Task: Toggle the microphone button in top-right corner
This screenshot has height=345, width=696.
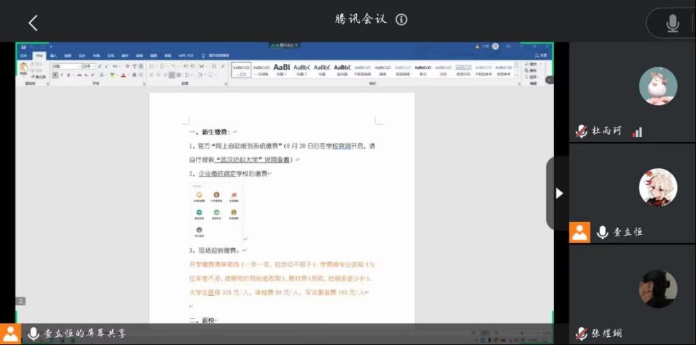Action: coord(672,23)
